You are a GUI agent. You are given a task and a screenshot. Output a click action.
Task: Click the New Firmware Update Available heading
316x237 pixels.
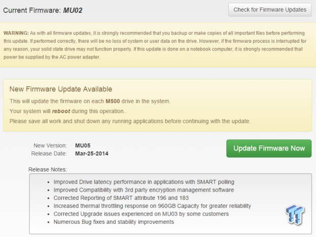point(61,89)
